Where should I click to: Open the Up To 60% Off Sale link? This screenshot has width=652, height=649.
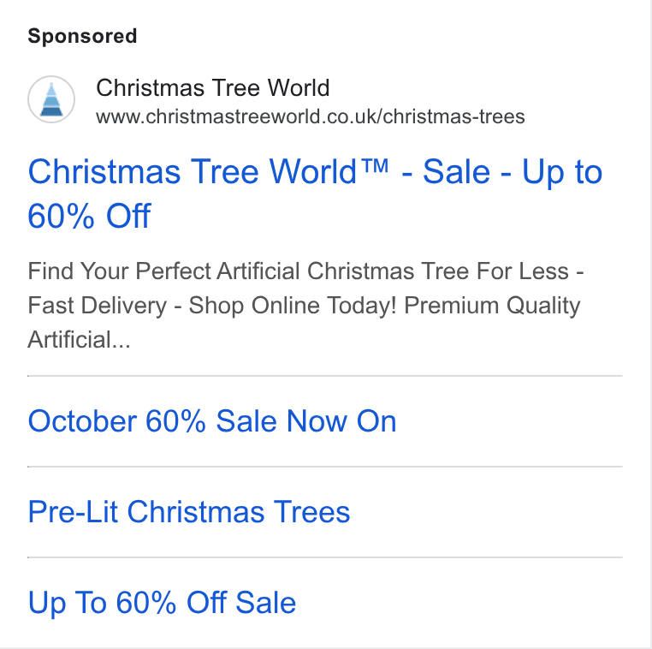162,603
